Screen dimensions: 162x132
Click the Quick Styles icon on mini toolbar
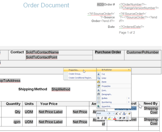click(124, 114)
